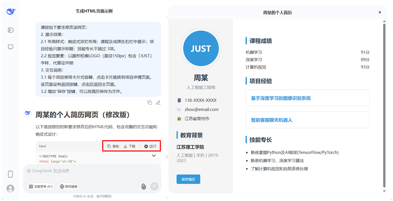The image size is (393, 201).
Task: Send message with the arrow button
Action: pos(155,186)
